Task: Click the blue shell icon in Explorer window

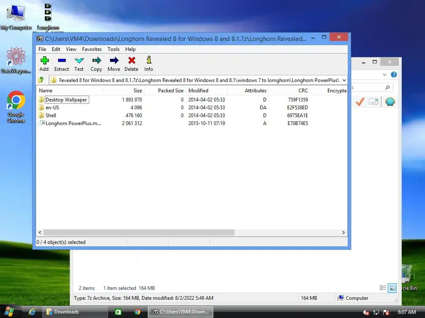Action: click(390, 102)
